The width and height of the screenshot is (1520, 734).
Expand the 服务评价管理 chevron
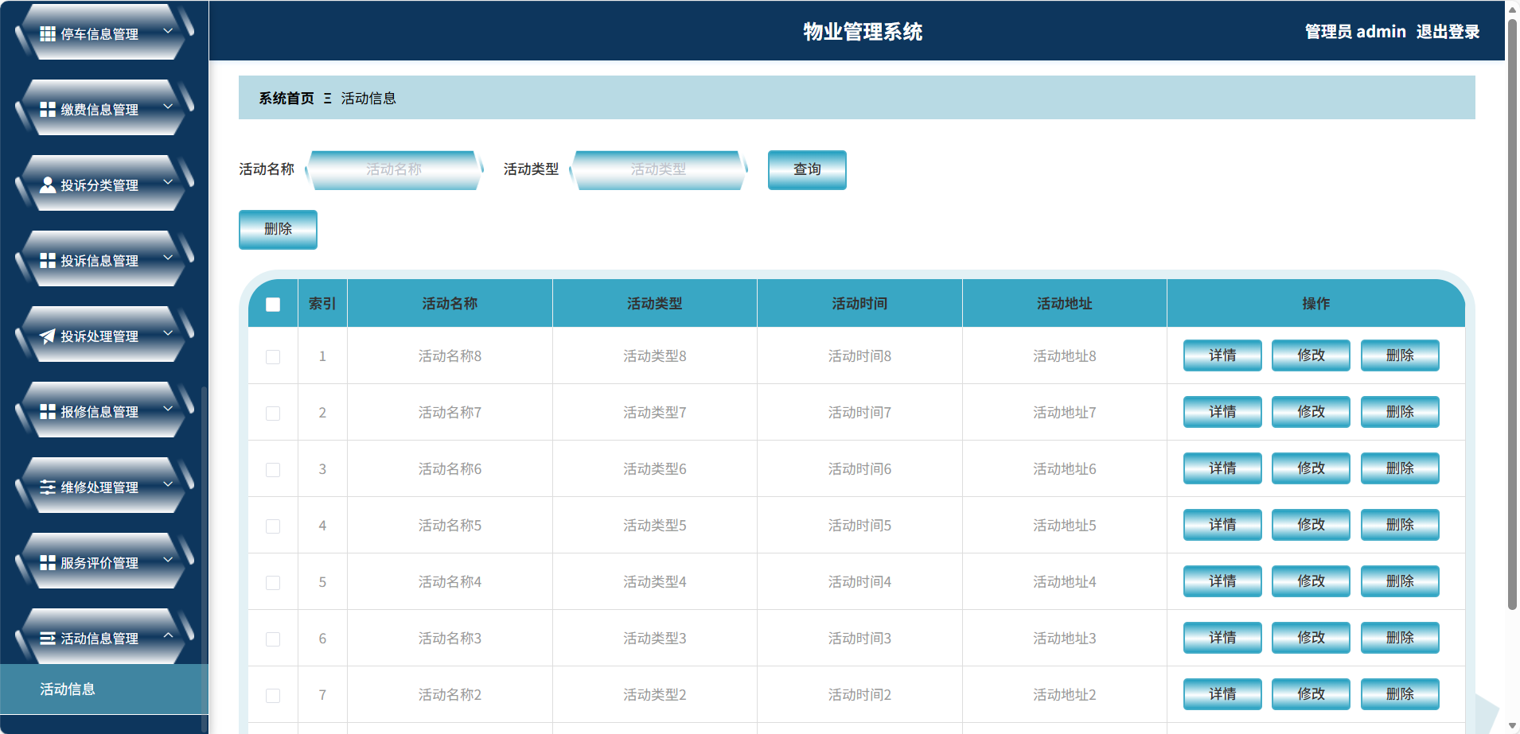coord(168,560)
